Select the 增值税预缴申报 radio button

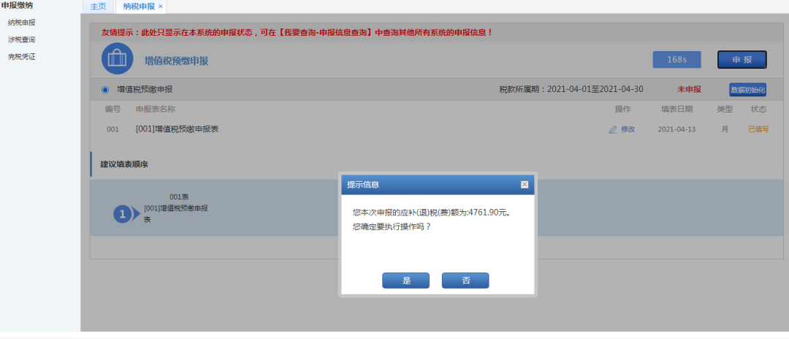(105, 90)
